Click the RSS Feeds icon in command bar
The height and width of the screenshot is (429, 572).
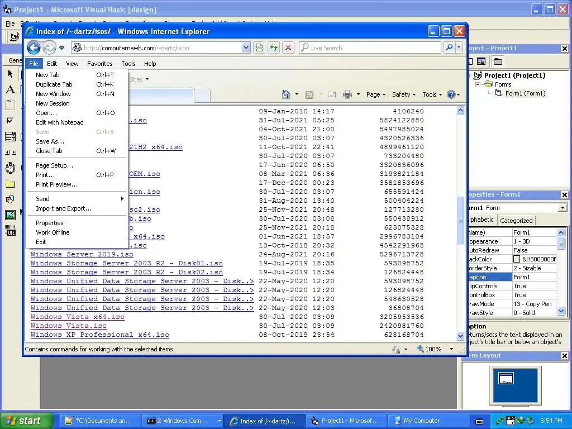pos(309,95)
